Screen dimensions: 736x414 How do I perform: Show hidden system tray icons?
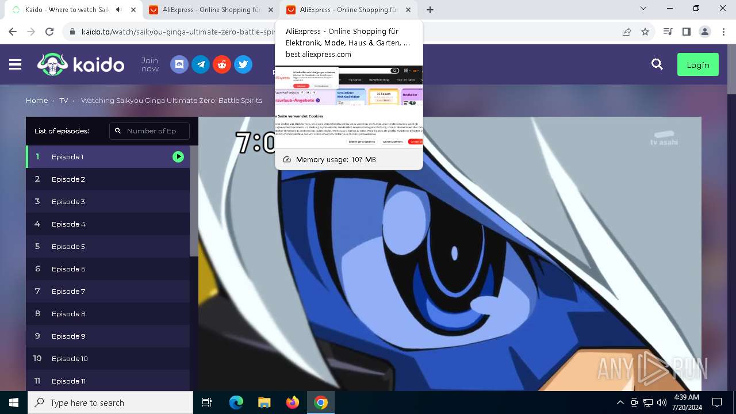tap(620, 402)
